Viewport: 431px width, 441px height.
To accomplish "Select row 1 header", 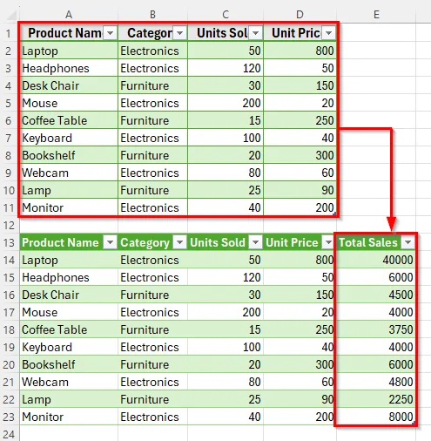I will [9, 33].
